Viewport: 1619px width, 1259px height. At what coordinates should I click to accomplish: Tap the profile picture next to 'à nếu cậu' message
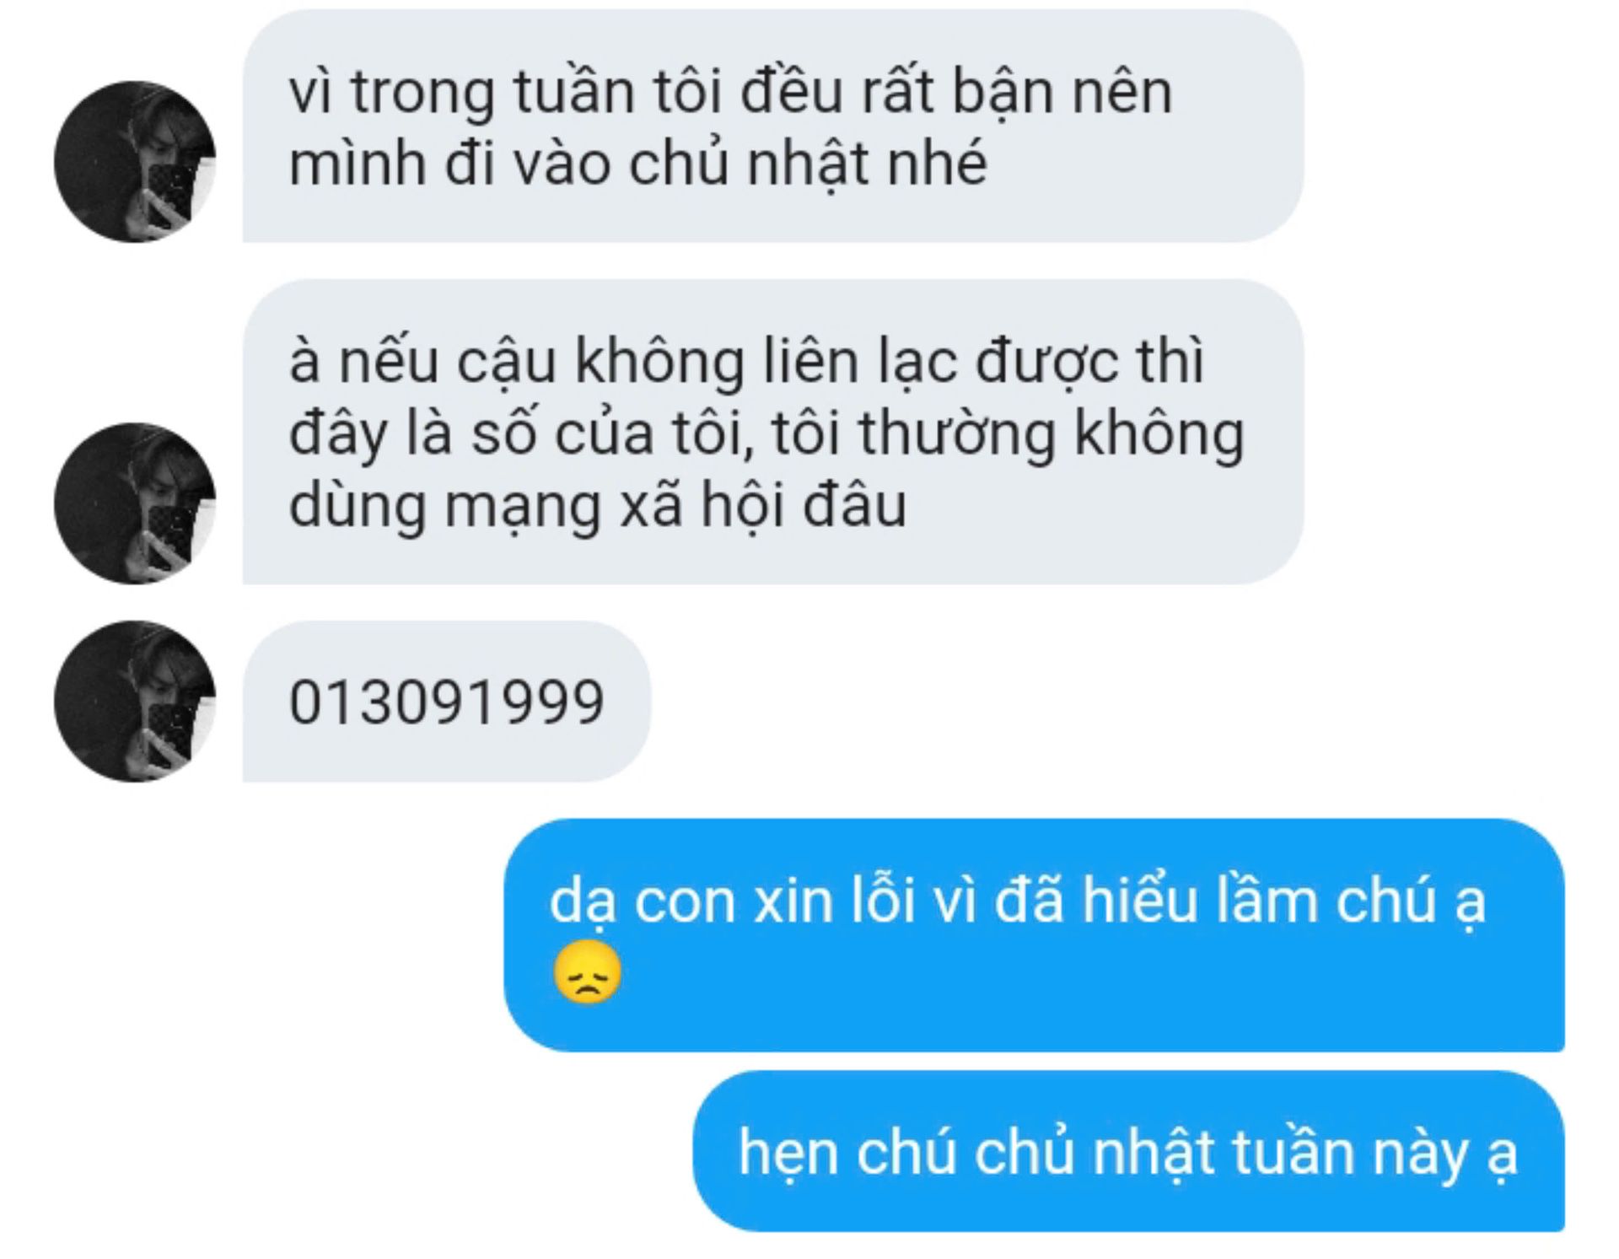(135, 503)
